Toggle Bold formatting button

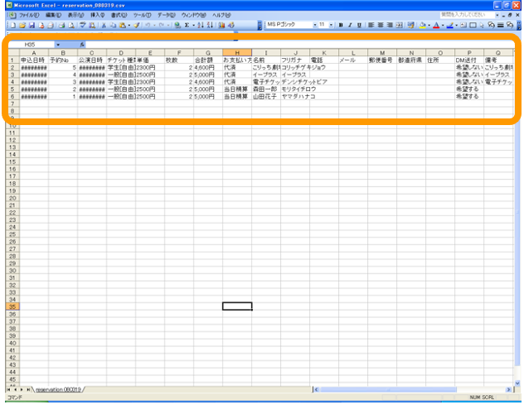coord(340,26)
